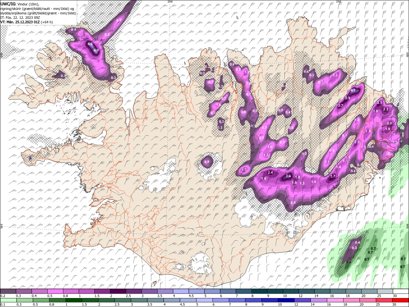Click the bright pink 0.5–0.8 snow legend swatch
This screenshot has width=409, height=307.
(x=55, y=291)
